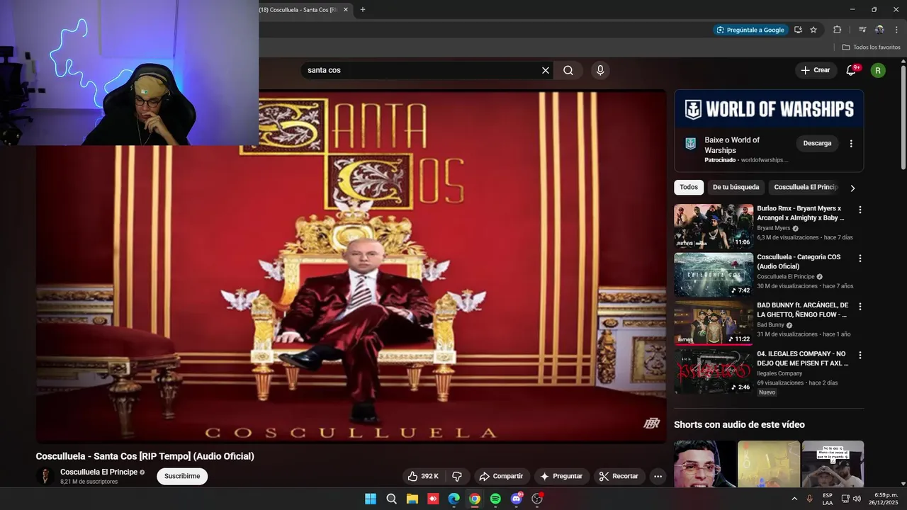
Task: Click the video title text
Action: point(145,456)
